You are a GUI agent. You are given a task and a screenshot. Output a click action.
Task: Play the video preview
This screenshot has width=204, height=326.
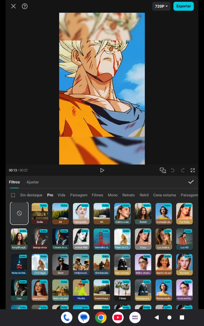click(102, 170)
